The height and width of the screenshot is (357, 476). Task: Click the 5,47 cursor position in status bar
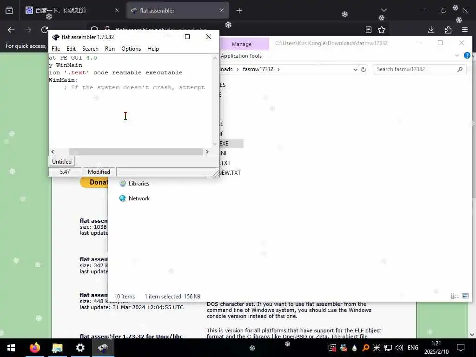[x=65, y=172]
